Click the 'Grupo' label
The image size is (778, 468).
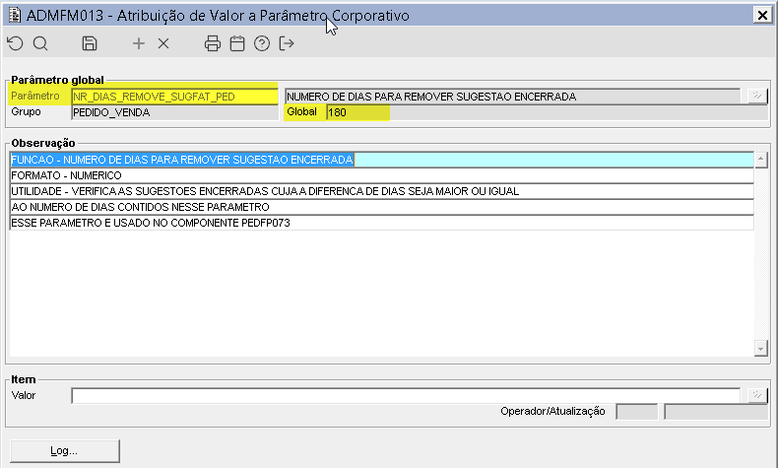pos(26,111)
